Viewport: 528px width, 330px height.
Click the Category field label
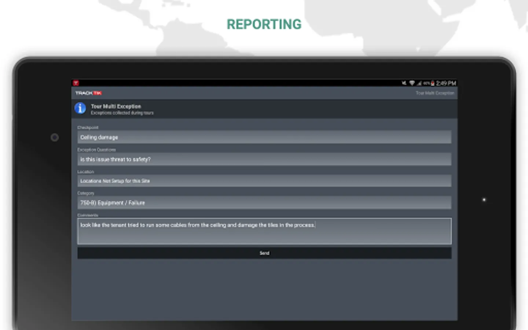tap(86, 193)
